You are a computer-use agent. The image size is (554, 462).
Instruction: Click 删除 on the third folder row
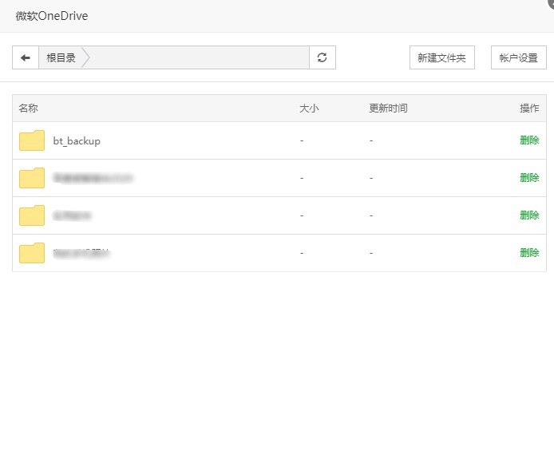[x=529, y=215]
